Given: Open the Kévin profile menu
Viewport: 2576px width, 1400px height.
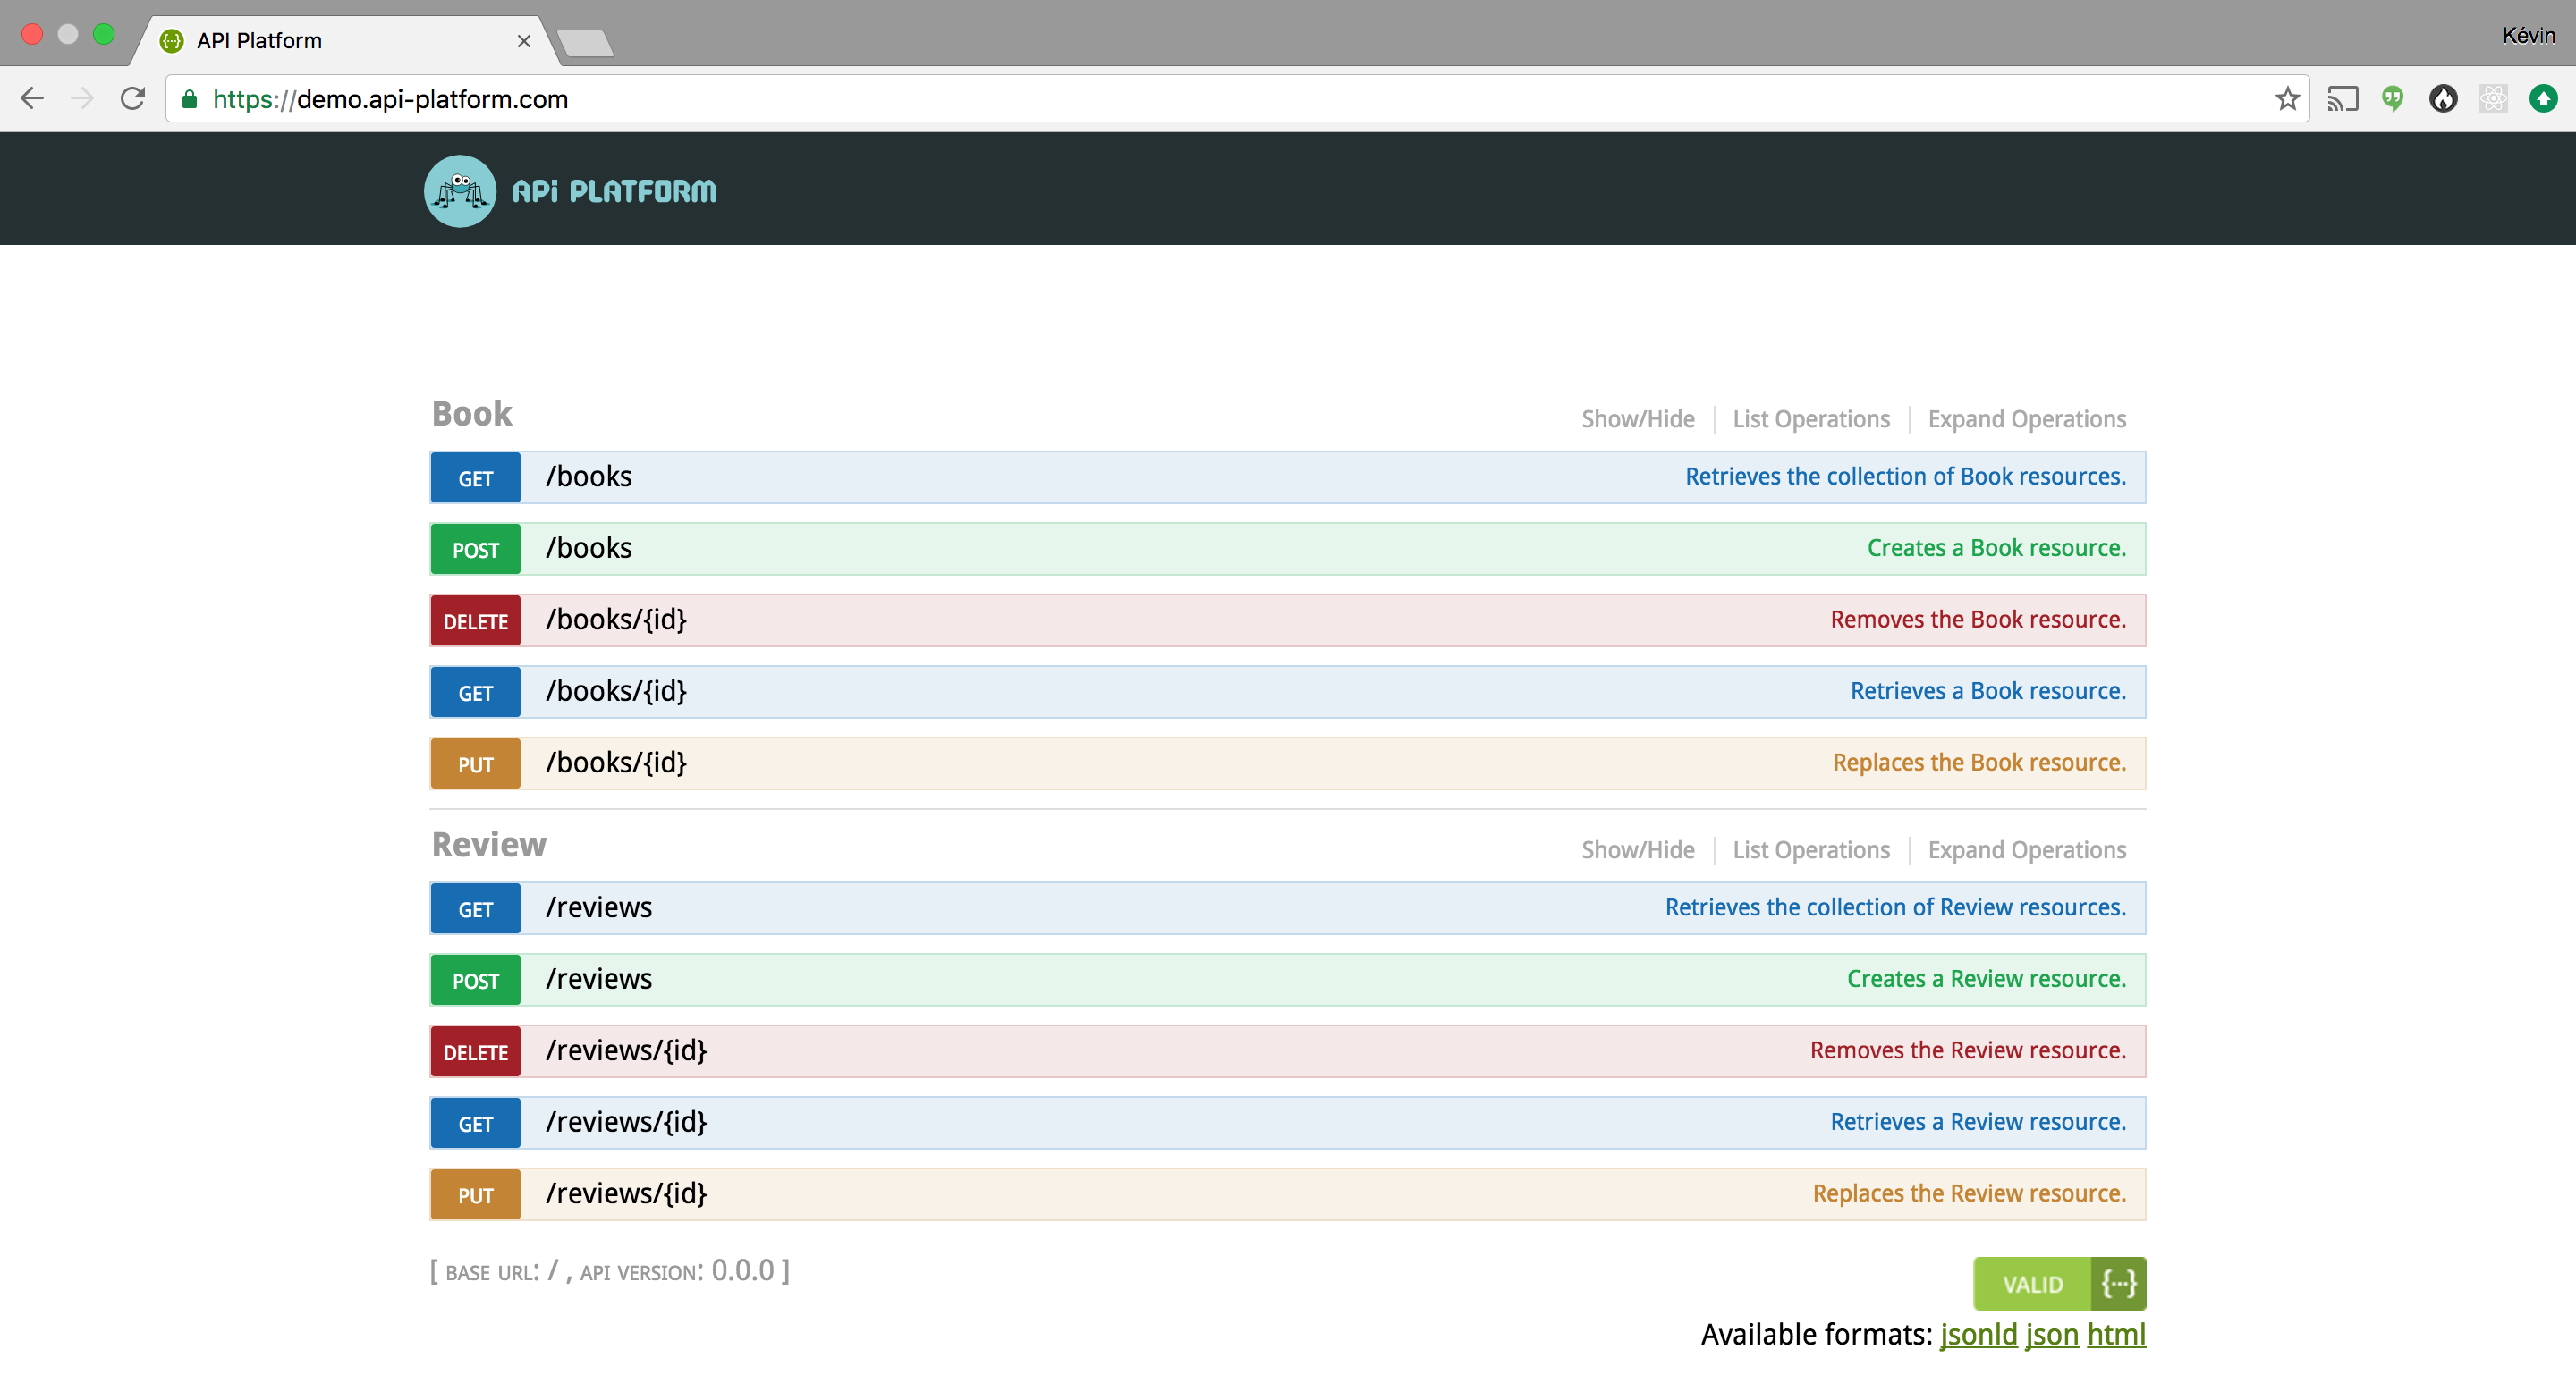Looking at the screenshot, I should click(2528, 35).
